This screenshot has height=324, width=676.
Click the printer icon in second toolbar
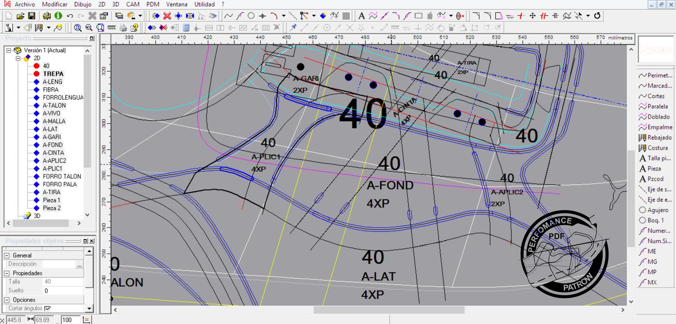(x=123, y=28)
